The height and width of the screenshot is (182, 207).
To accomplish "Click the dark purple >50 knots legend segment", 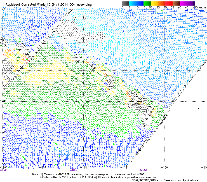I will (x=194, y=3).
